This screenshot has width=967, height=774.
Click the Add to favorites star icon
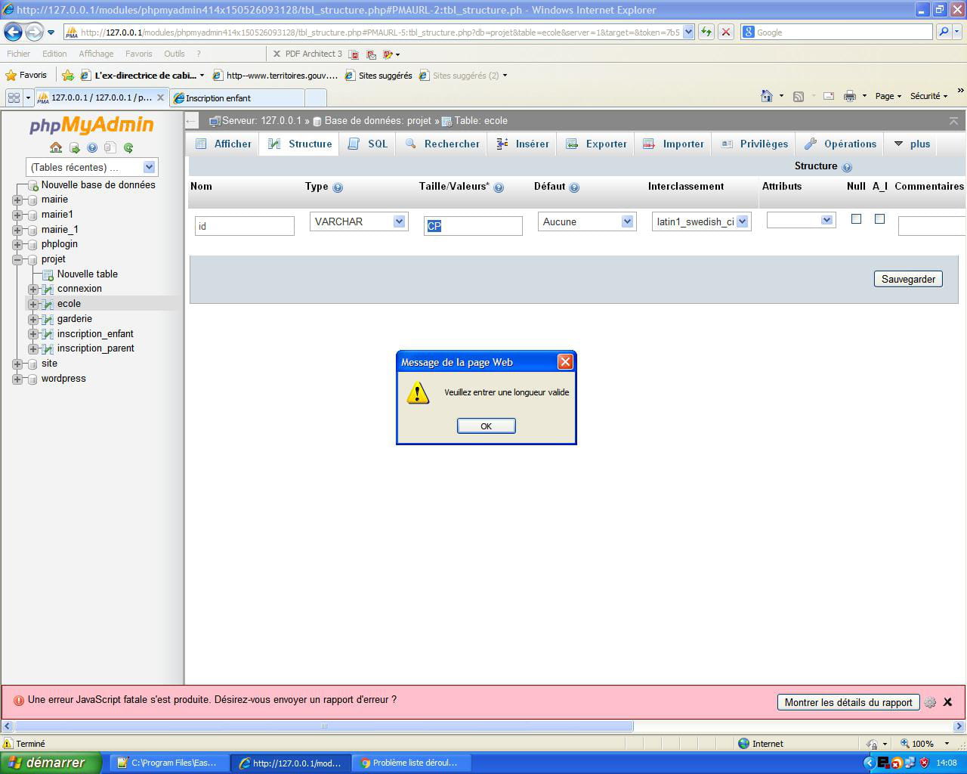coord(68,75)
